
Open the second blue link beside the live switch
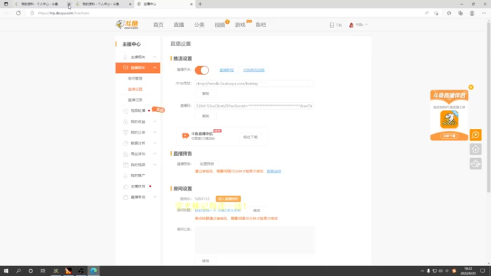pos(253,70)
